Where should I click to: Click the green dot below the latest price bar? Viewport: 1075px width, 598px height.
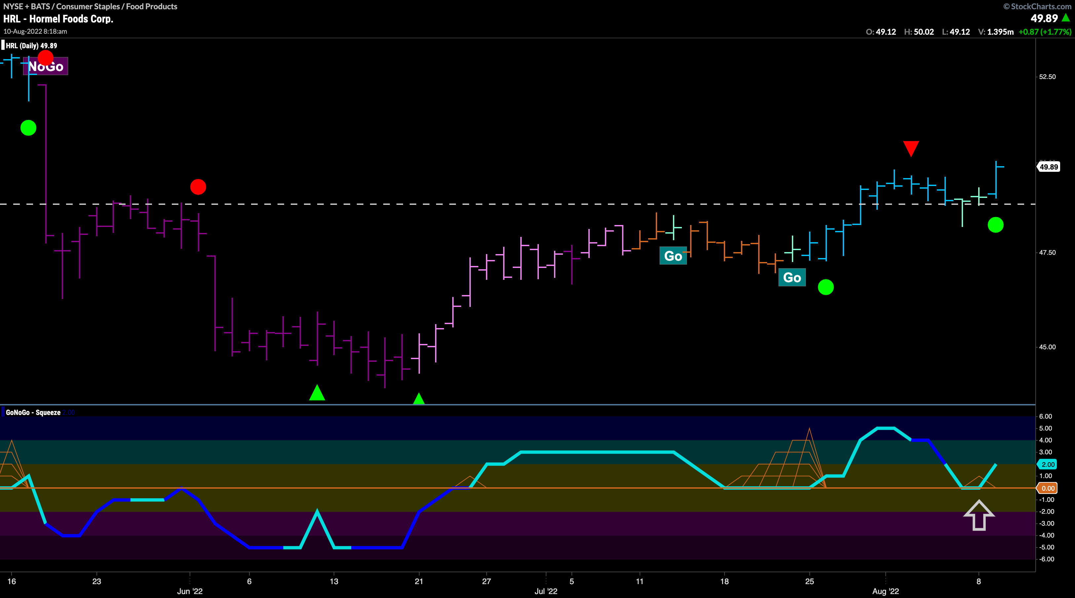coord(996,225)
